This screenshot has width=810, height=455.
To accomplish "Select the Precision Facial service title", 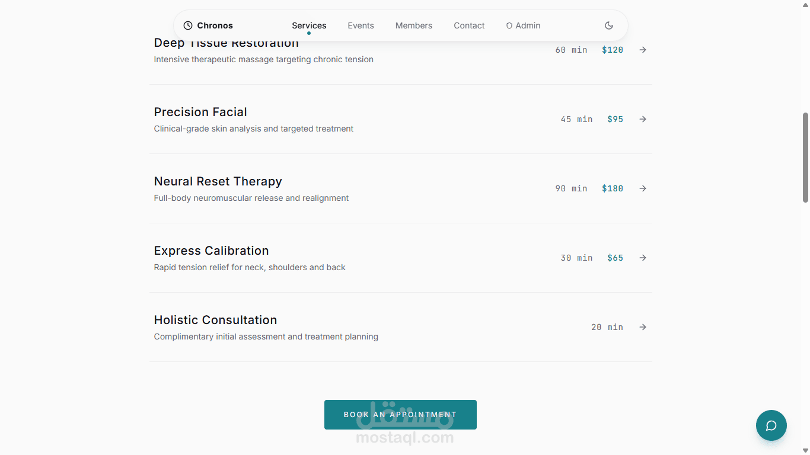I will click(200, 112).
